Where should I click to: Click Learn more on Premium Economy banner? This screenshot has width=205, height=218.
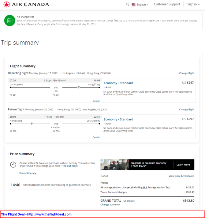(183, 165)
